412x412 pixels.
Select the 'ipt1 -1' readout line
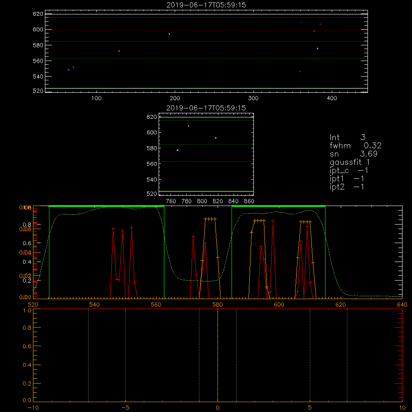347,179
